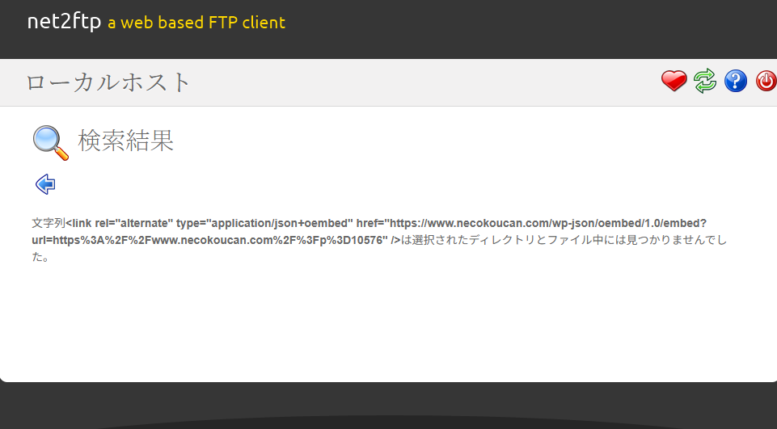Viewport: 777px width, 429px height.
Task: Log out using the red power icon
Action: (x=766, y=81)
